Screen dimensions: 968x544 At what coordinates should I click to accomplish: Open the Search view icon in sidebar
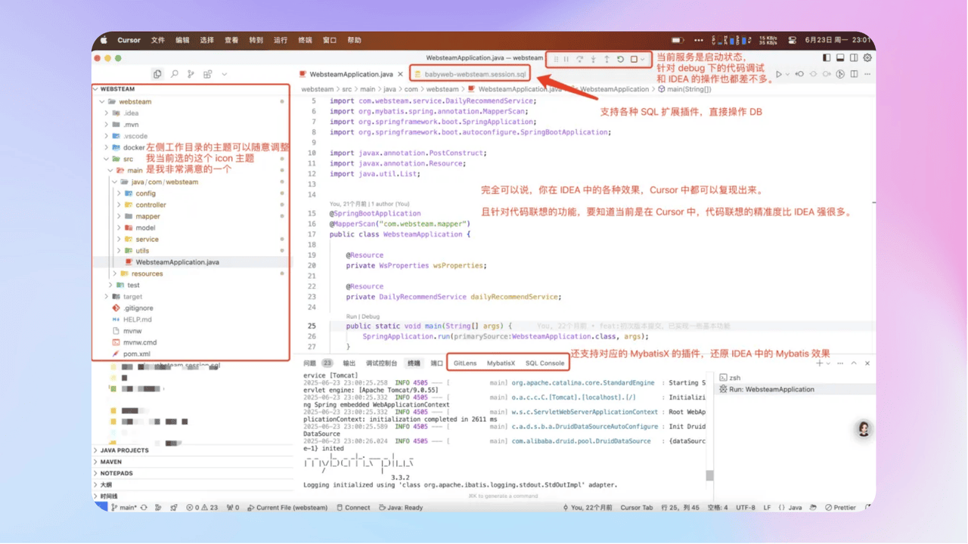(174, 74)
